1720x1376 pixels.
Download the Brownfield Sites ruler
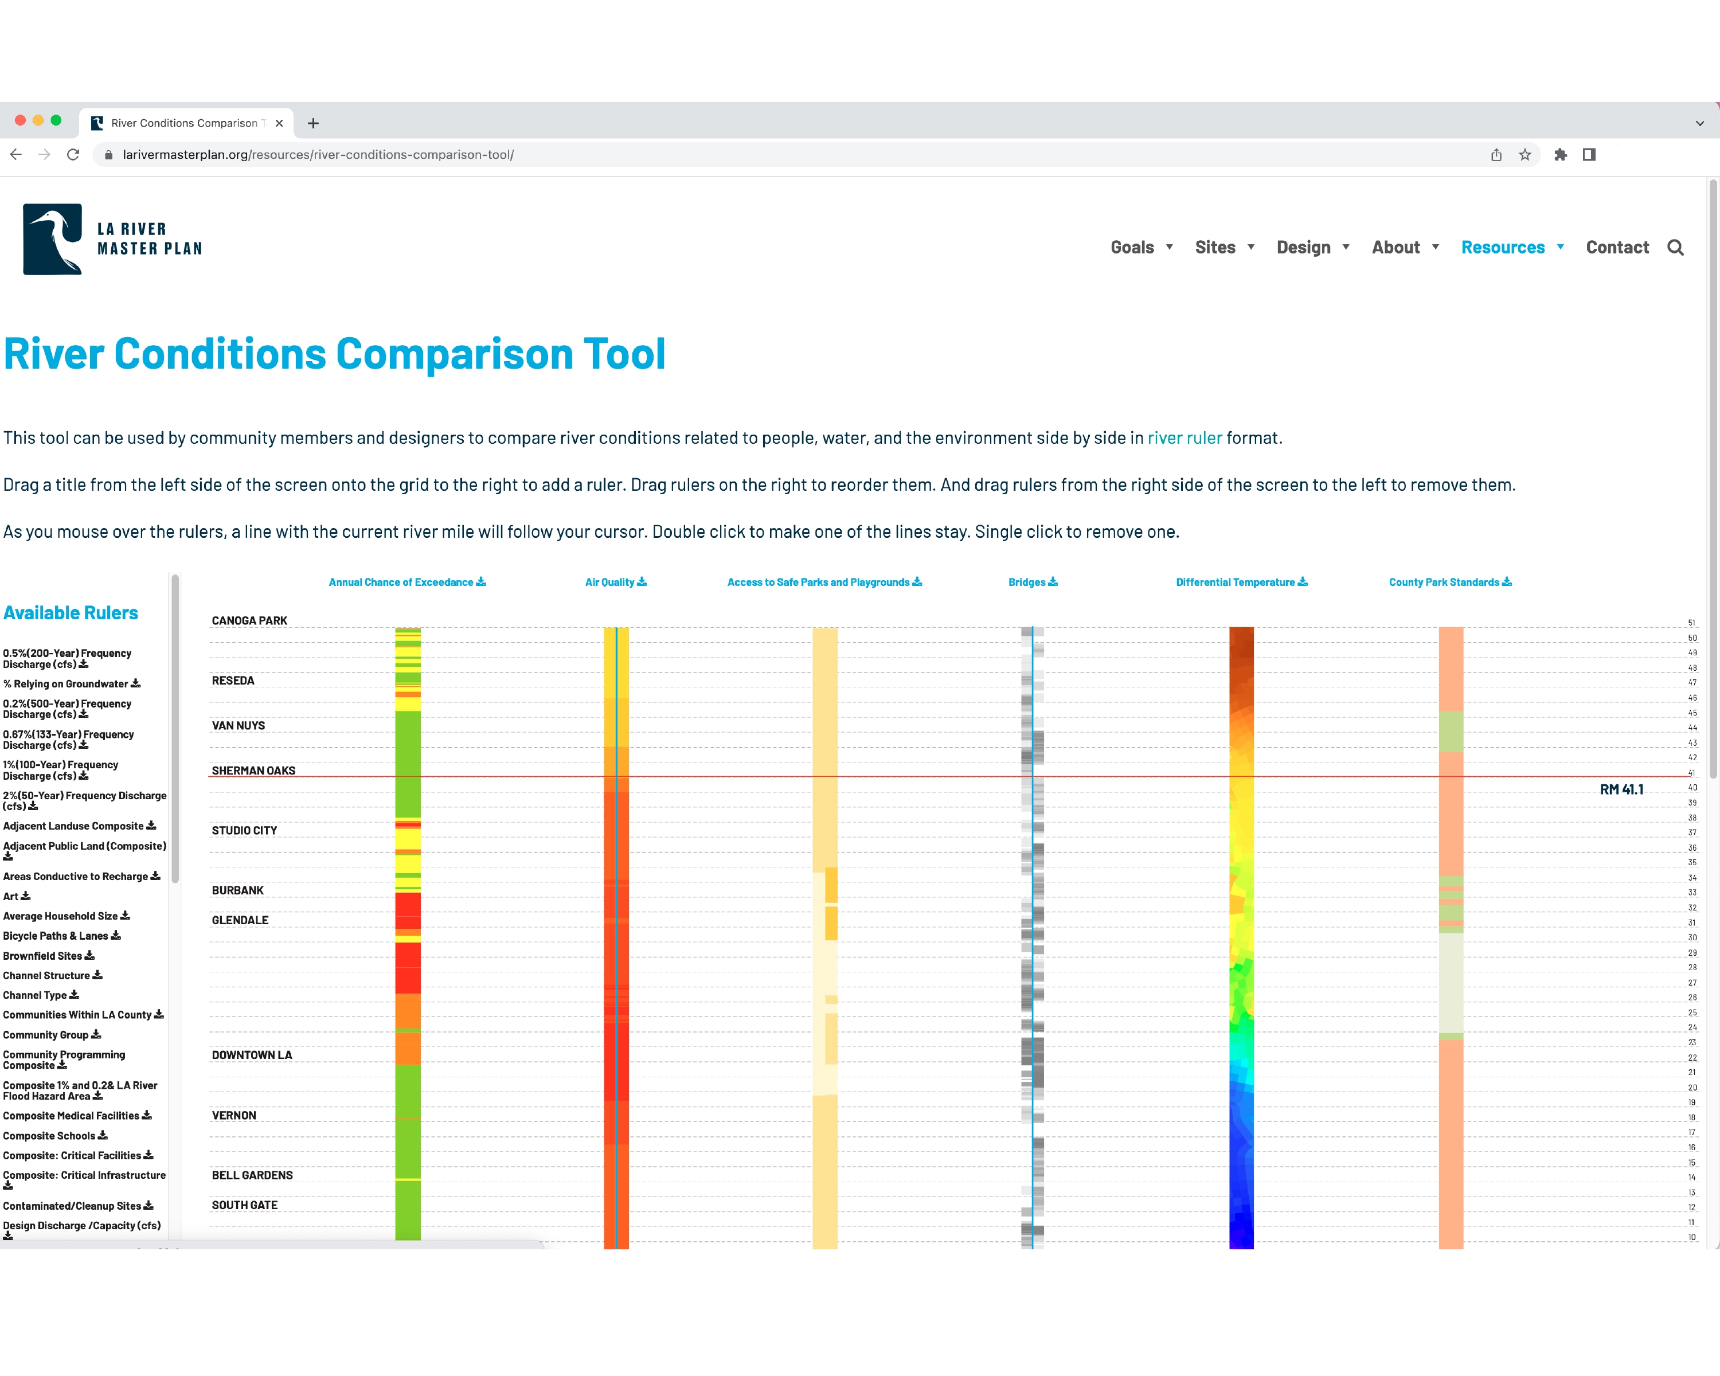point(89,956)
